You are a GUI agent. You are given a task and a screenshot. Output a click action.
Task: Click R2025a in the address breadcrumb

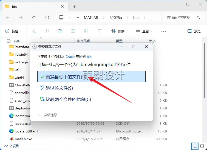click(115, 18)
